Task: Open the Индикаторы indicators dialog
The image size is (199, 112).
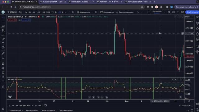Action: coord(84,12)
